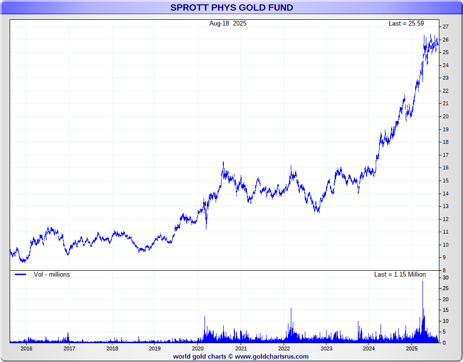Click the 2021 x-axis year label

click(241, 348)
